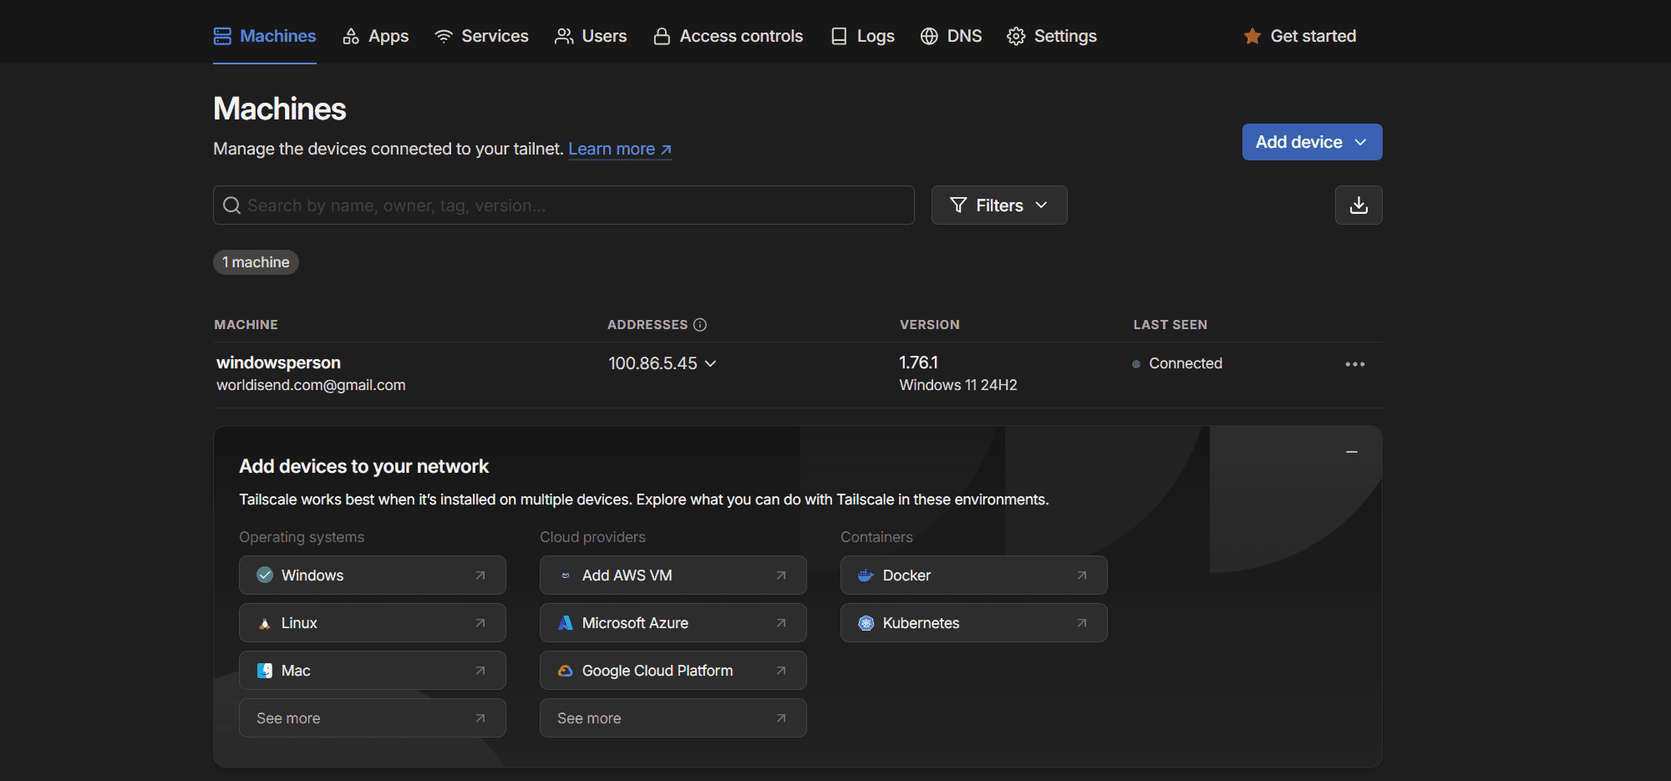This screenshot has width=1671, height=781.
Task: View the Logs tab
Action: pyautogui.click(x=862, y=36)
